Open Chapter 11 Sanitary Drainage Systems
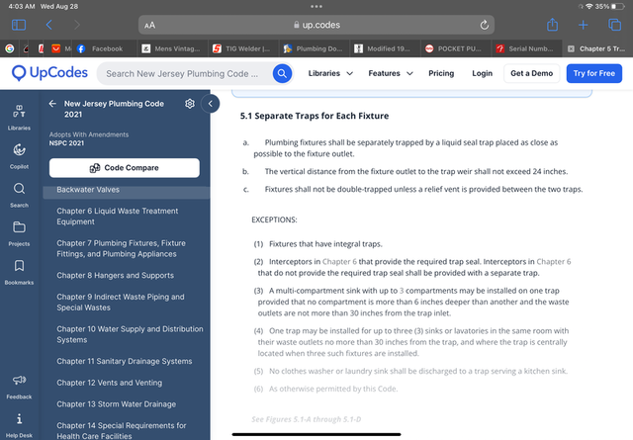 (127, 361)
